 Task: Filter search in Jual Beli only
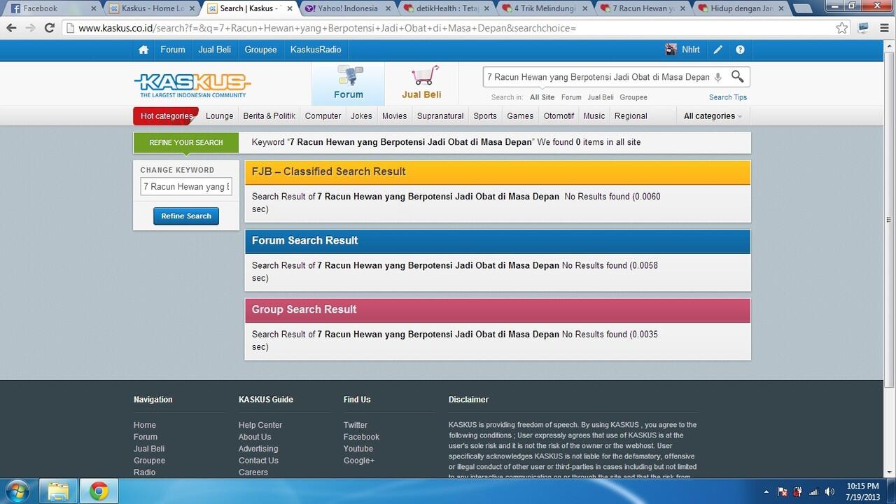(601, 97)
